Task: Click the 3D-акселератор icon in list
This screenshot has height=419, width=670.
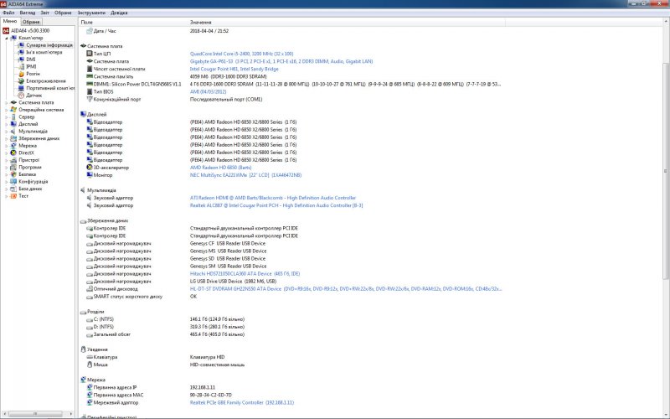Action: (87, 168)
